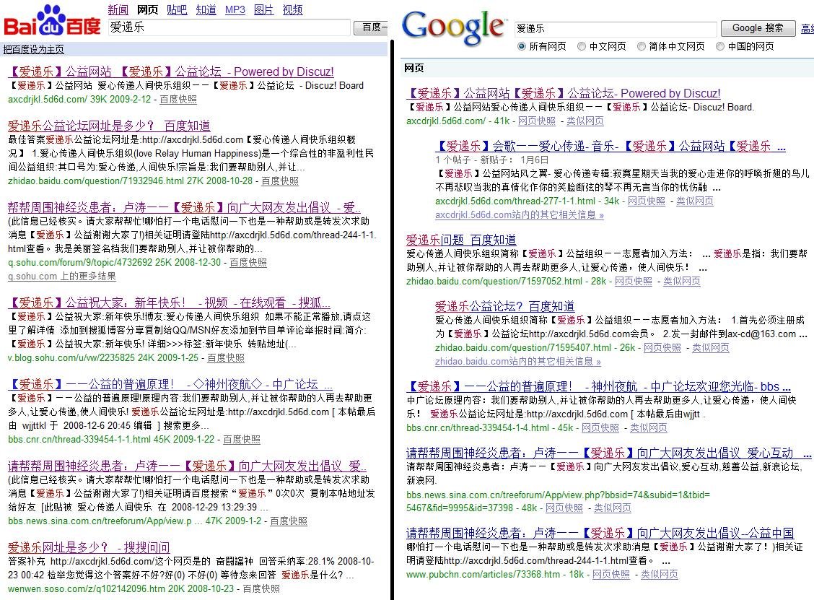The width and height of the screenshot is (814, 600).
Task: Switch to Baidu's 贴吧 tab
Action: click(177, 9)
